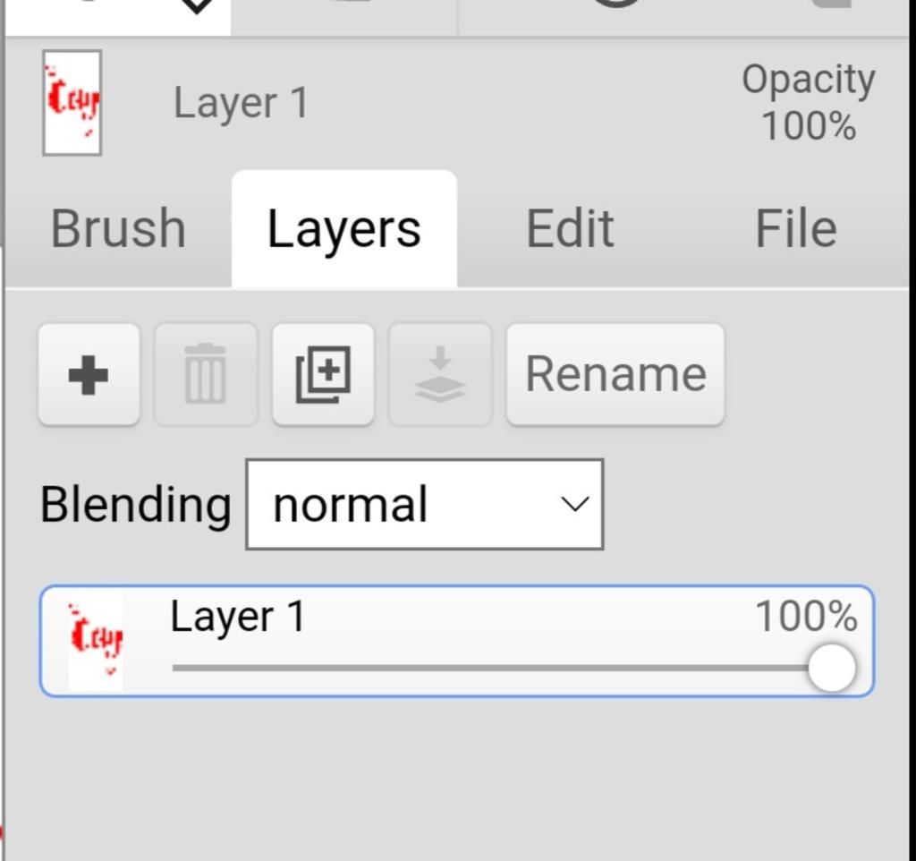Go to the File tab
Image resolution: width=916 pixels, height=861 pixels.
point(795,228)
